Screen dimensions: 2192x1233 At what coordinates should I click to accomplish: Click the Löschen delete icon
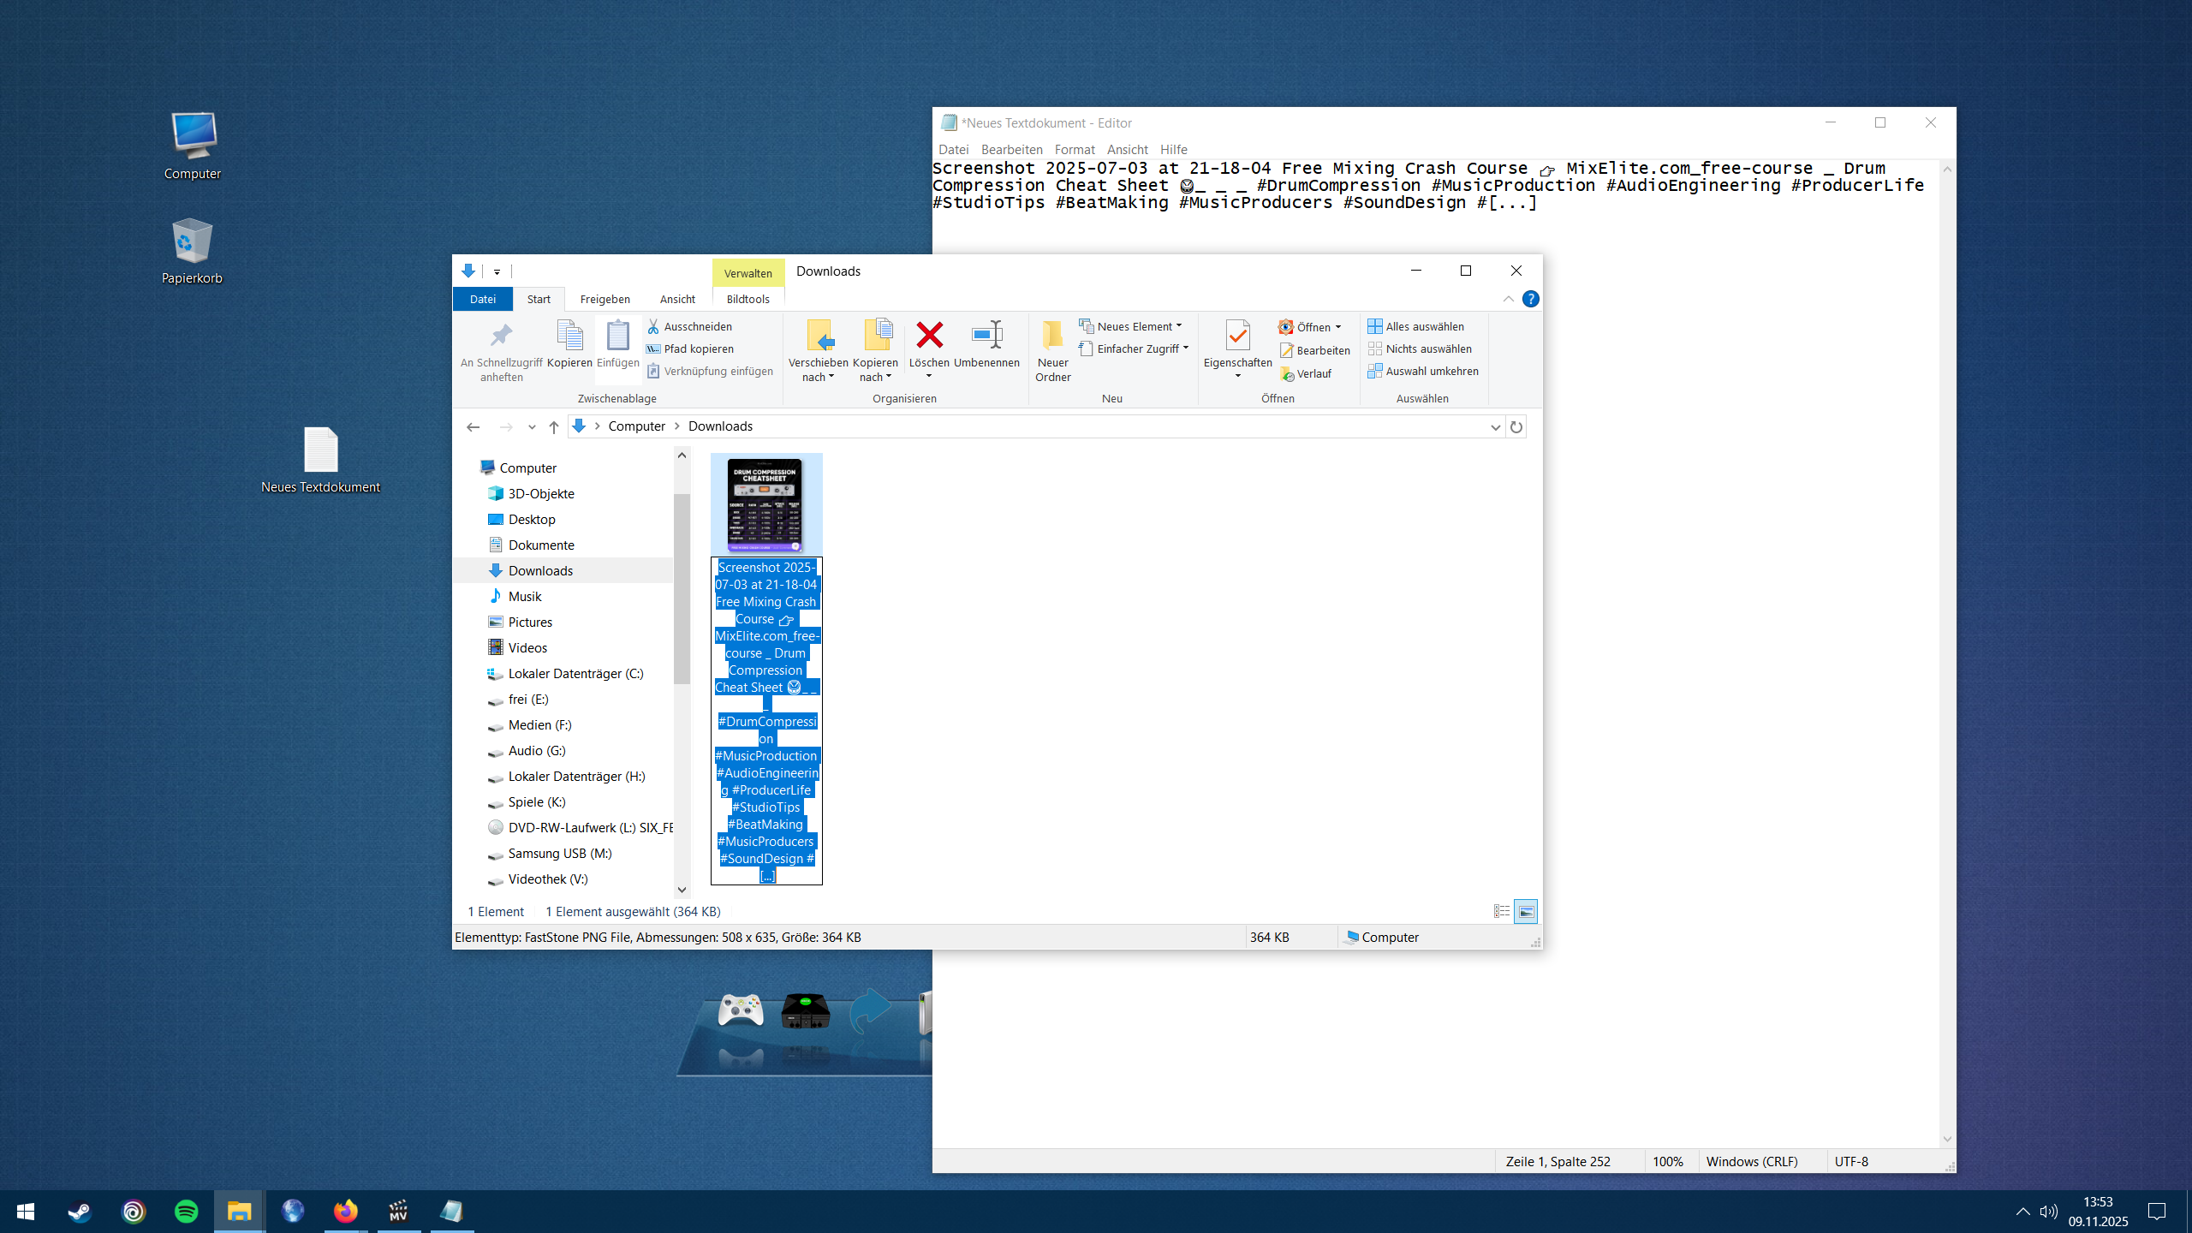click(x=929, y=336)
